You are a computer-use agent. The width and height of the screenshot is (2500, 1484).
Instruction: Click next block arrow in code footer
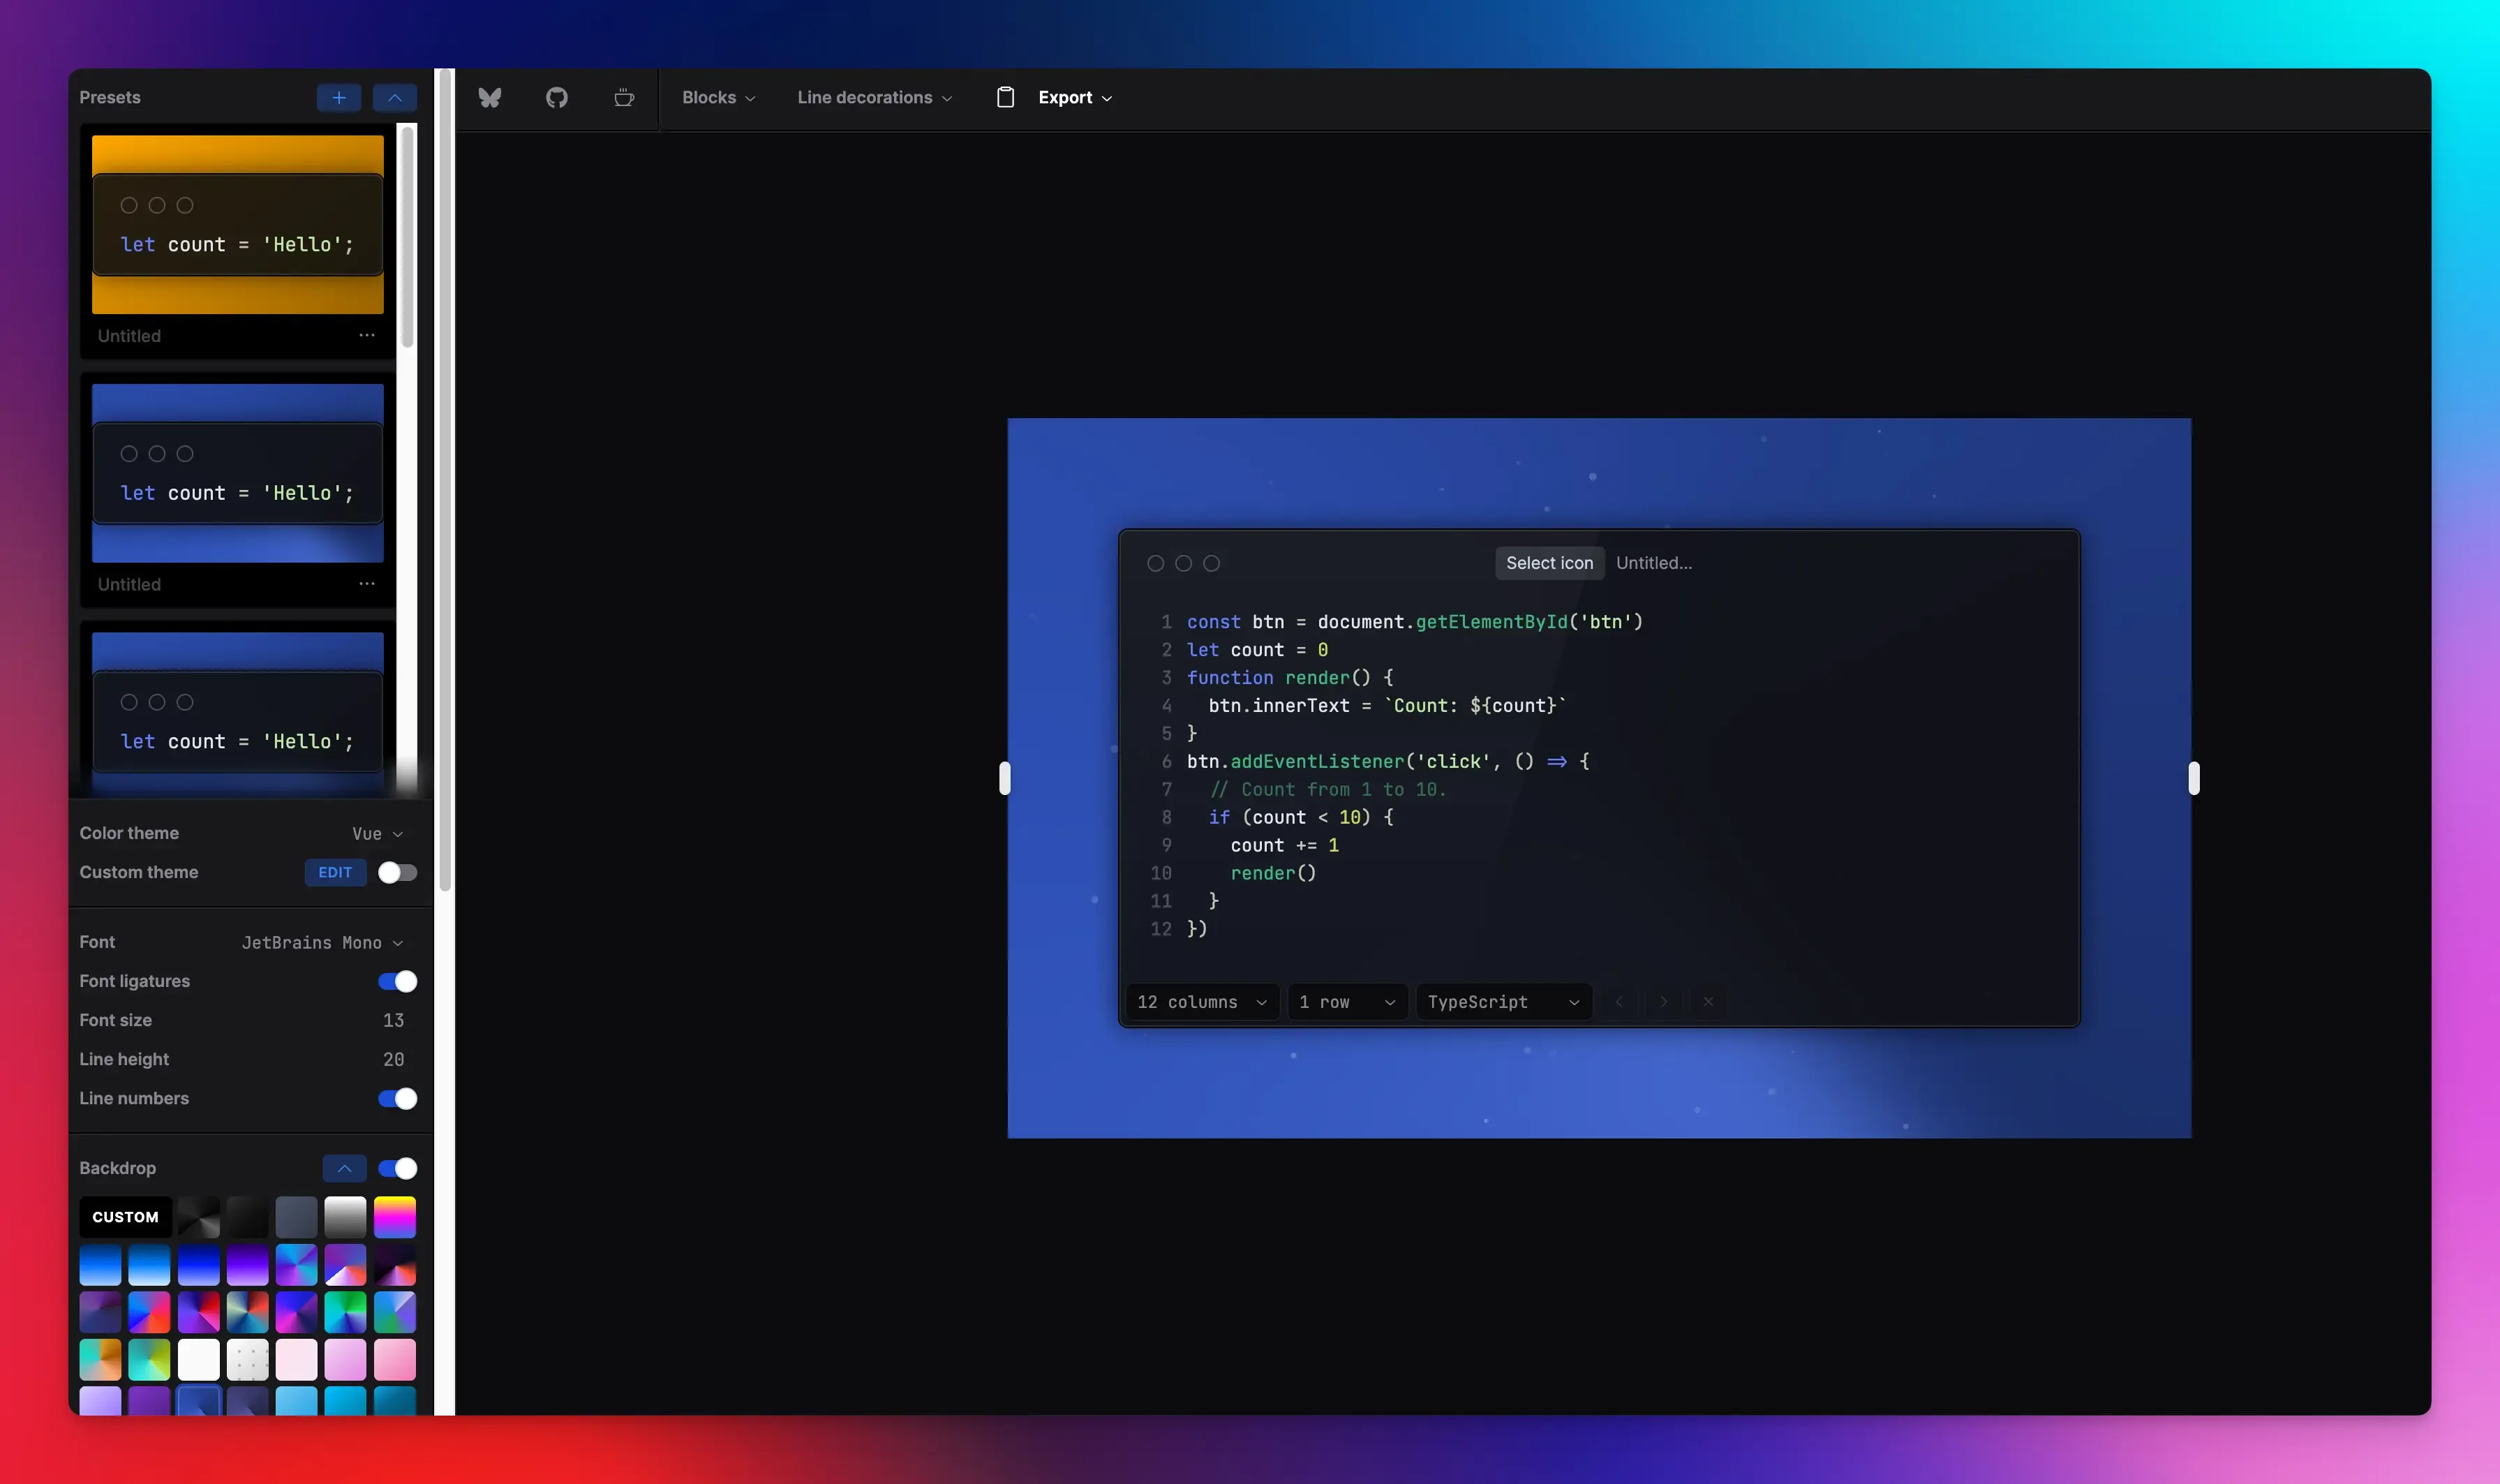click(1663, 1001)
